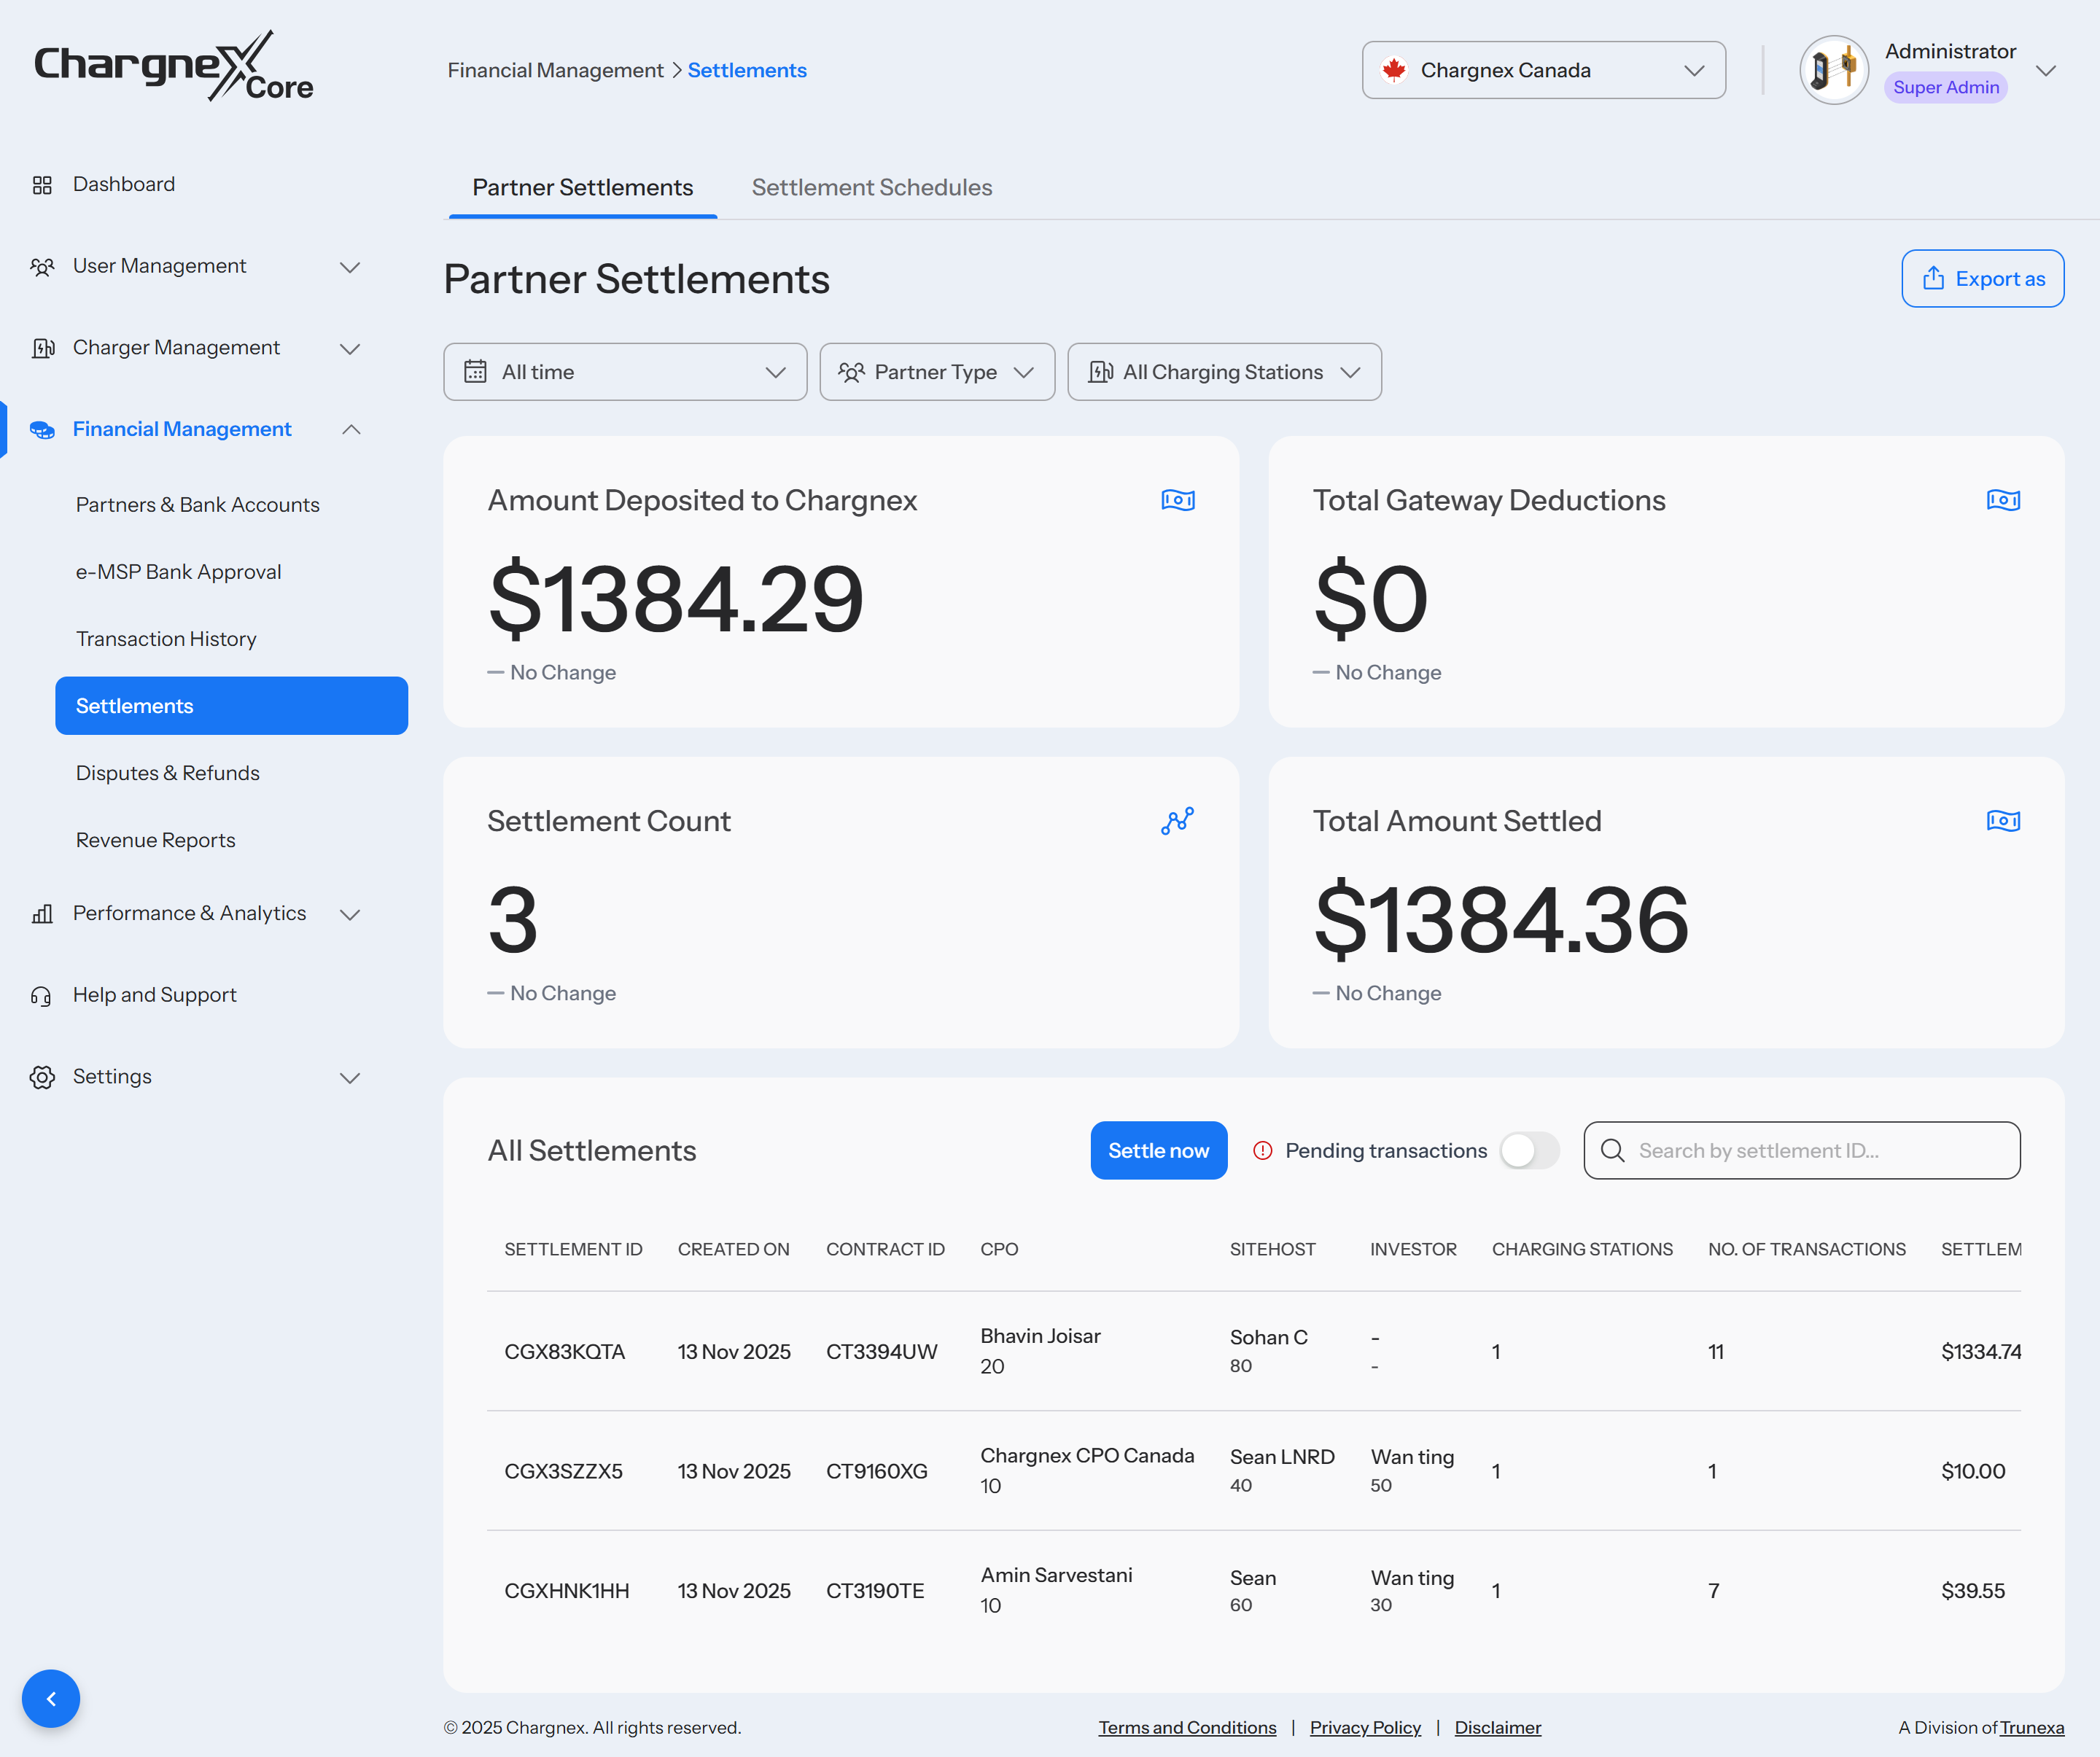
Task: Open Transaction History in the sidebar
Action: (166, 639)
